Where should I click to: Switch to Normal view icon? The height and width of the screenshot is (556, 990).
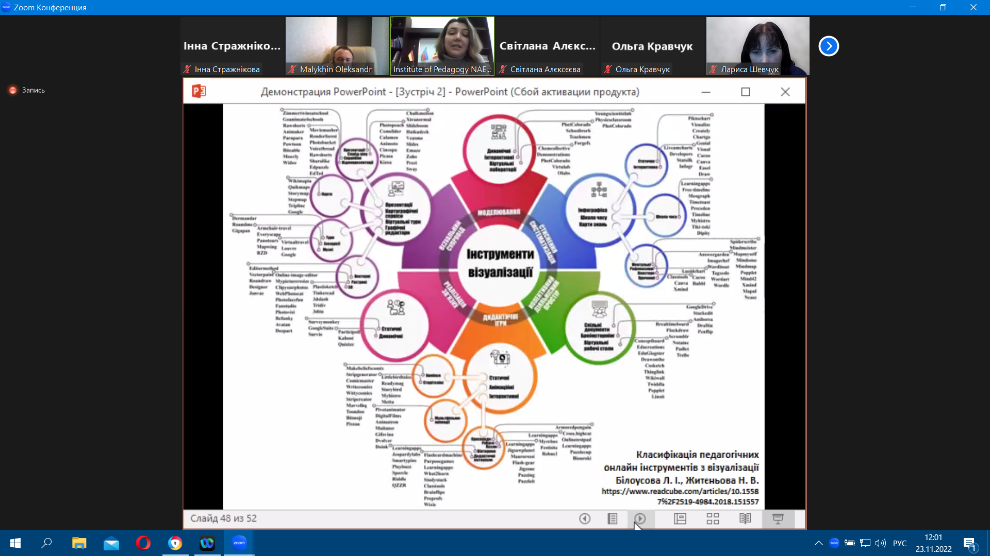(680, 518)
